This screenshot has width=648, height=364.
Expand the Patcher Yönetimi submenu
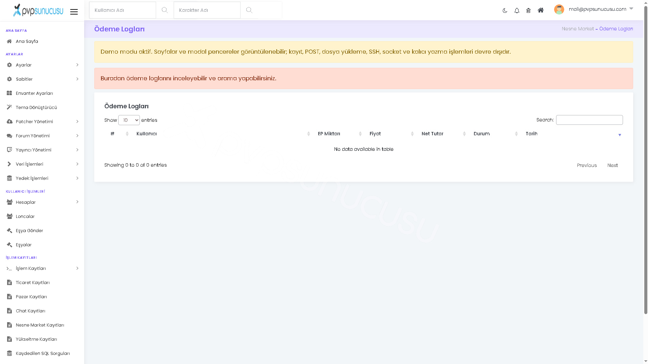(42, 121)
